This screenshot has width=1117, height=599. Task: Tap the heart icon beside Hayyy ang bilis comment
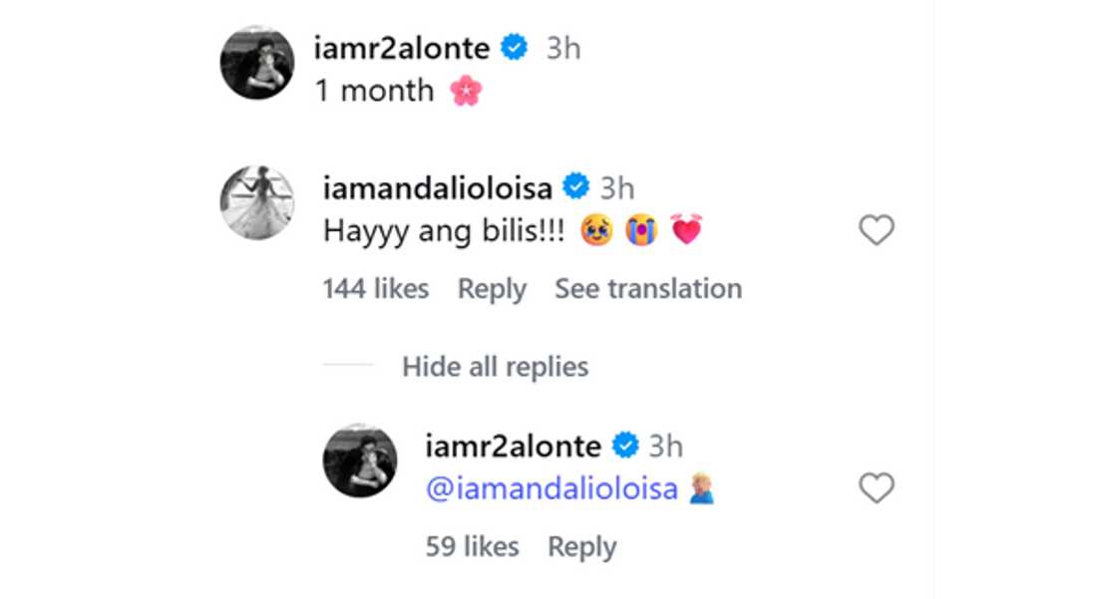coord(876,230)
